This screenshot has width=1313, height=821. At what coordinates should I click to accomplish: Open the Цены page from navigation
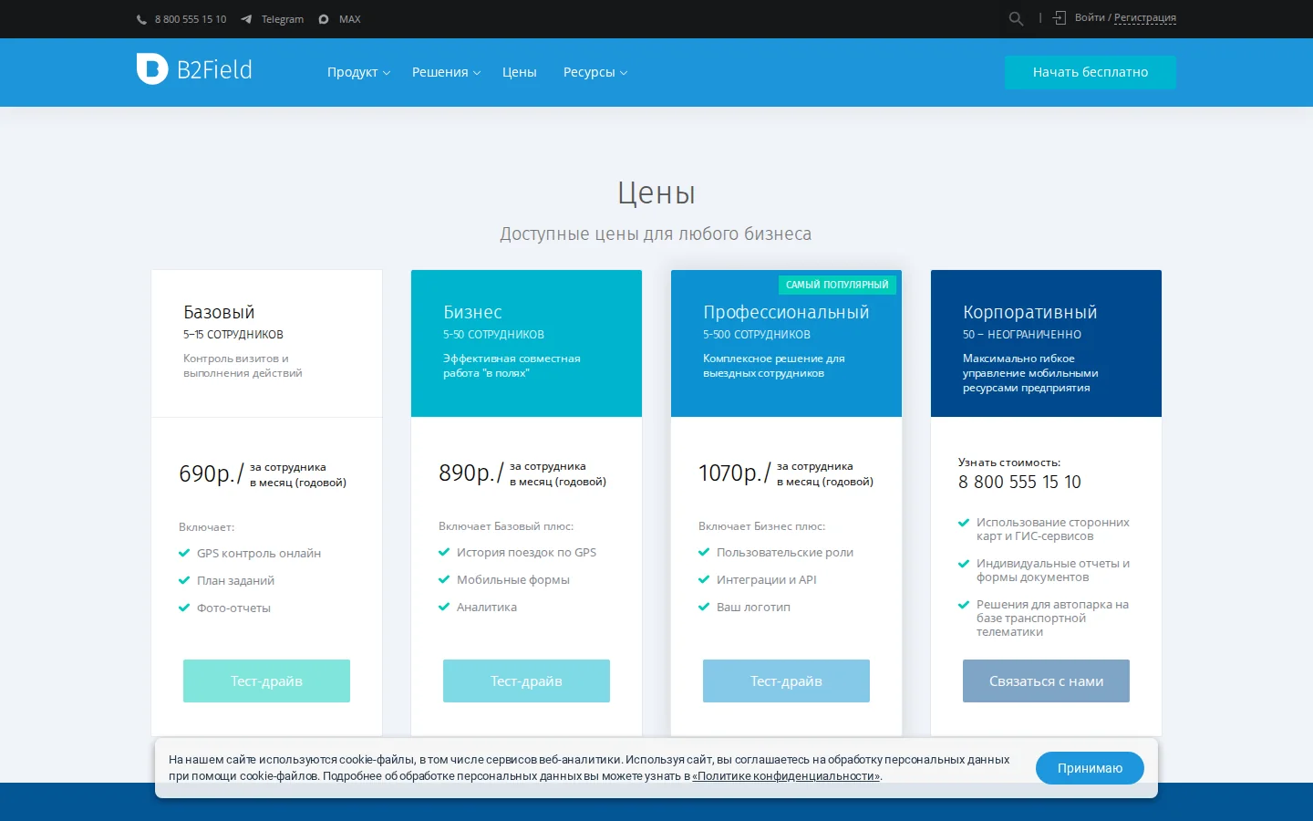tap(519, 72)
